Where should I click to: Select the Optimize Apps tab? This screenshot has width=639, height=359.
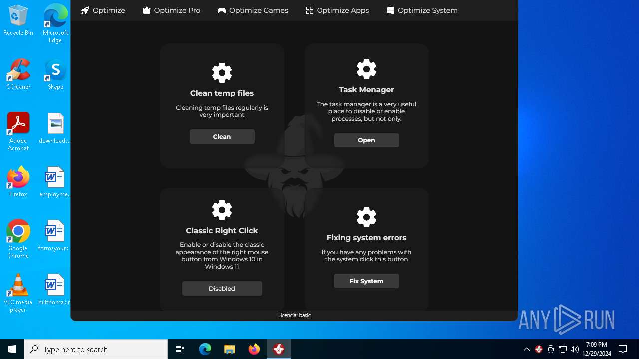337,10
